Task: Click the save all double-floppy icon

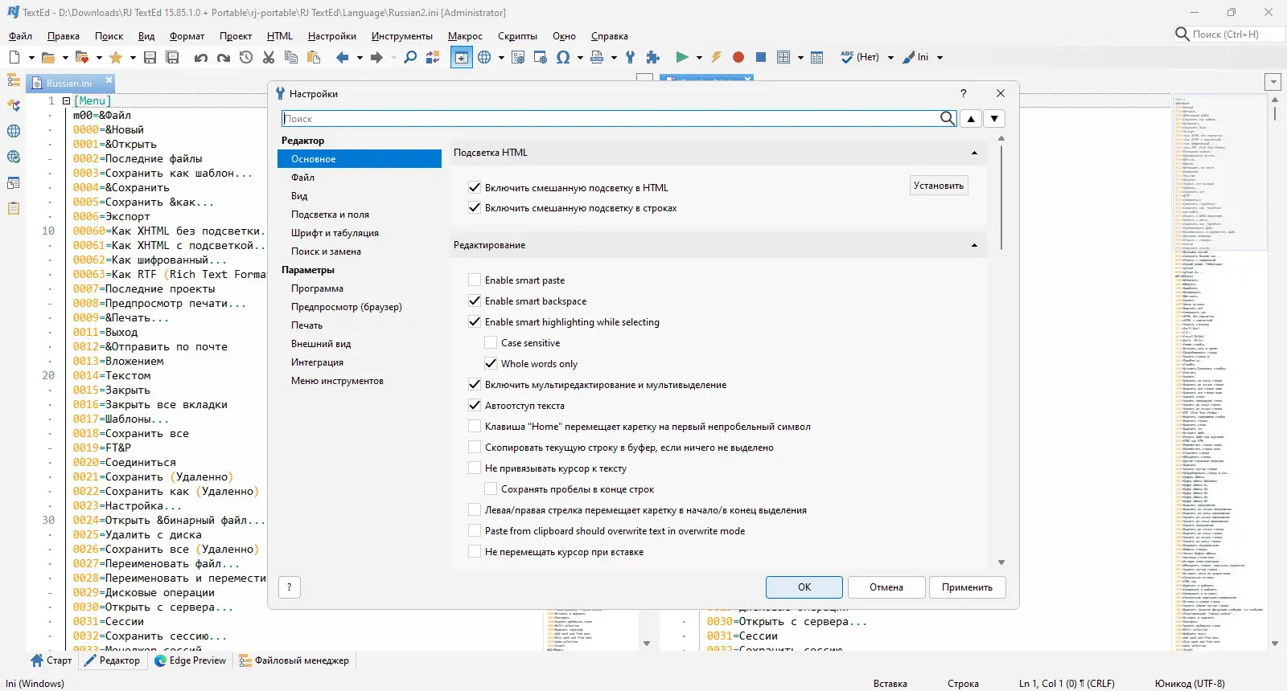Action: click(x=172, y=57)
